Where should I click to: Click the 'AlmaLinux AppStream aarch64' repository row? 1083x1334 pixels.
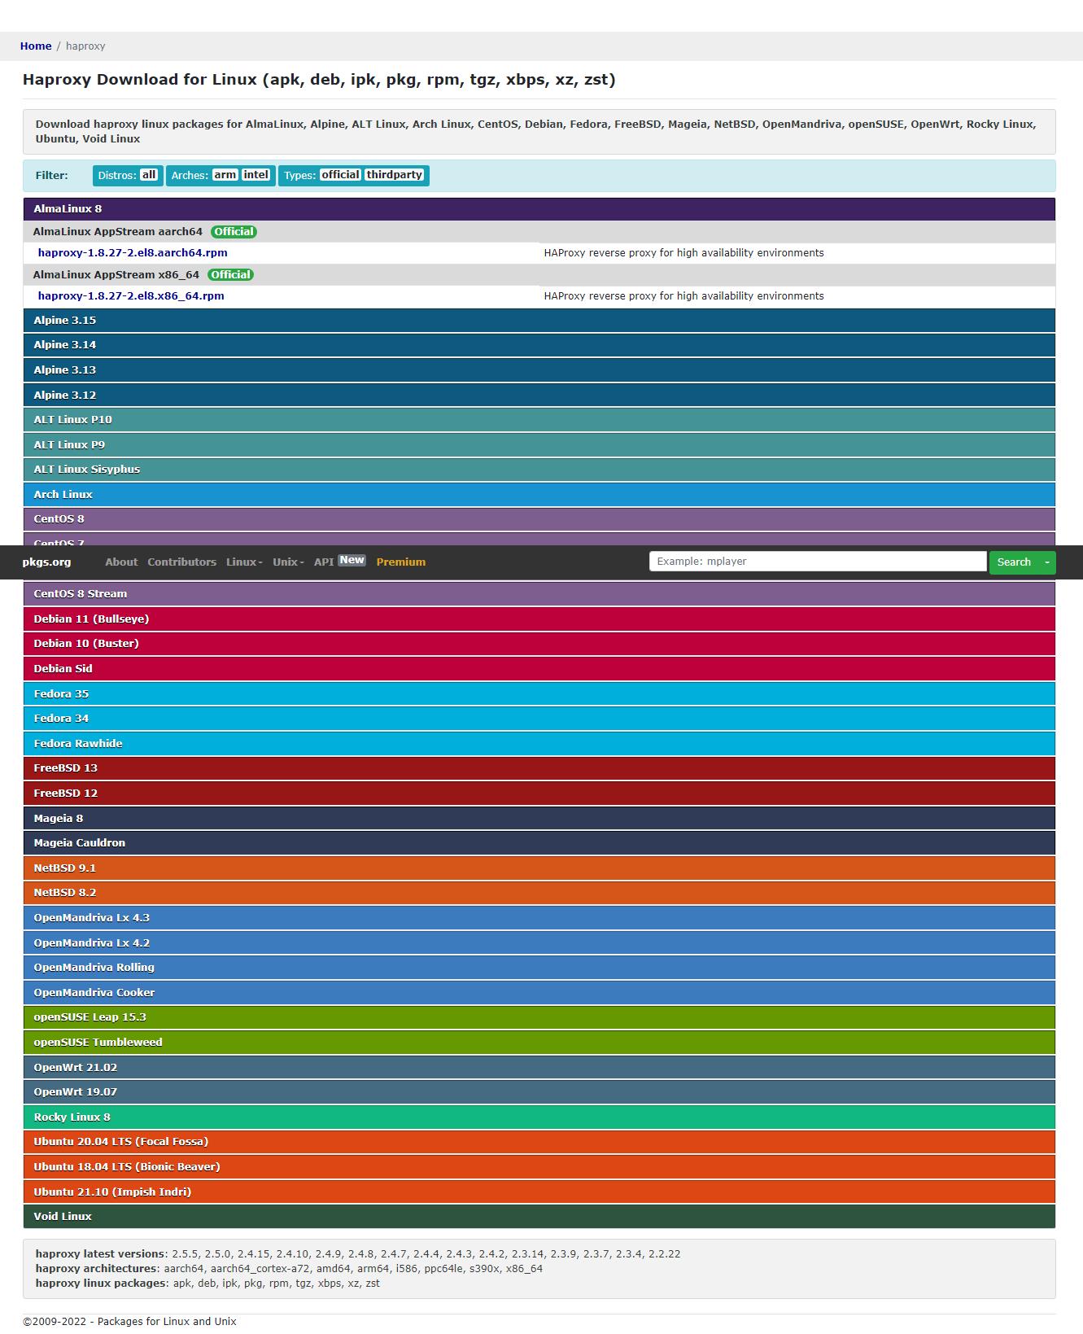(x=539, y=232)
